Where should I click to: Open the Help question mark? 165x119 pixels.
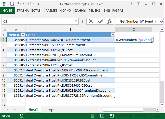131,4
